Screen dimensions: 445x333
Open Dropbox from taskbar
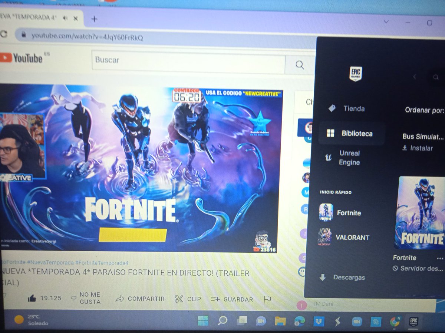318,321
